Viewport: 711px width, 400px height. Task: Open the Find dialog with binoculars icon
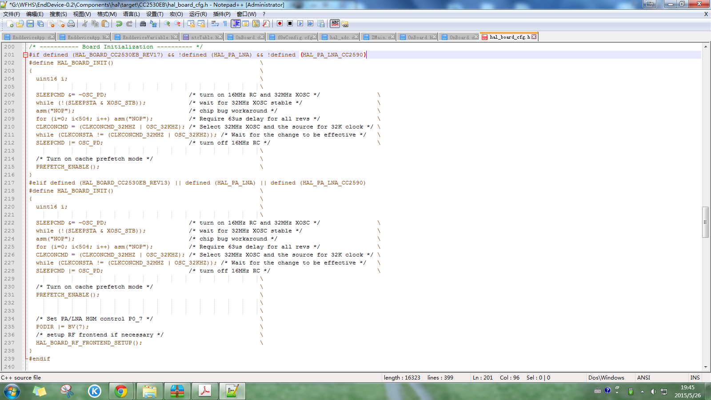(143, 24)
